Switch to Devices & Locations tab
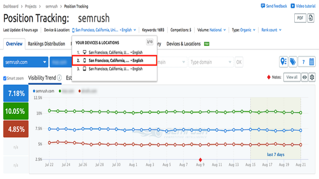 (x=183, y=44)
